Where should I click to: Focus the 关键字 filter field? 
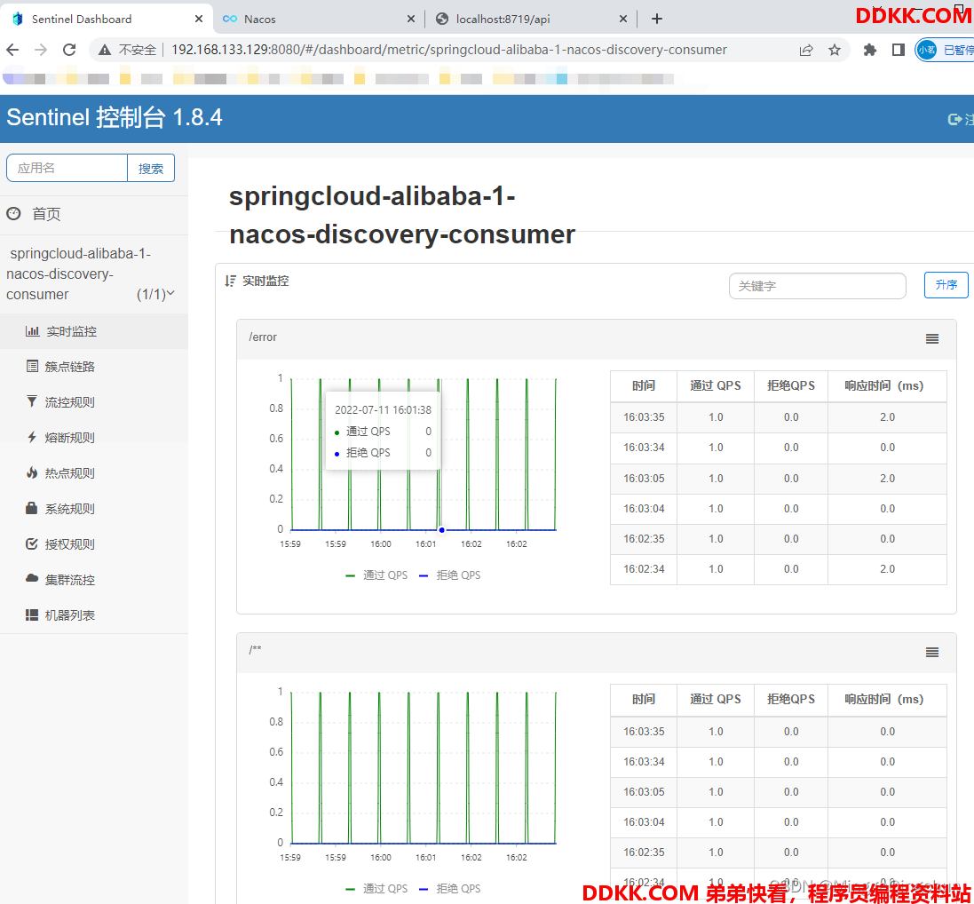pos(817,286)
